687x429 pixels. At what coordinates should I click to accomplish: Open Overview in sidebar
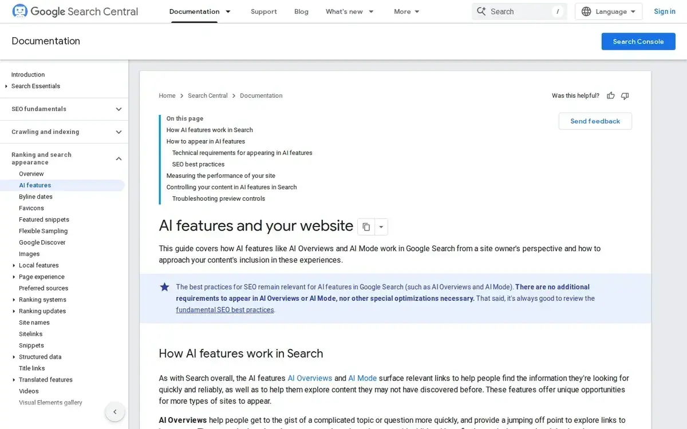pos(31,174)
